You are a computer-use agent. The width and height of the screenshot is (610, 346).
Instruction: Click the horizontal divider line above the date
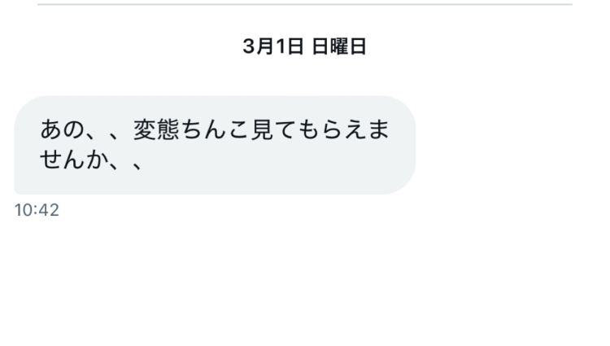point(305,4)
